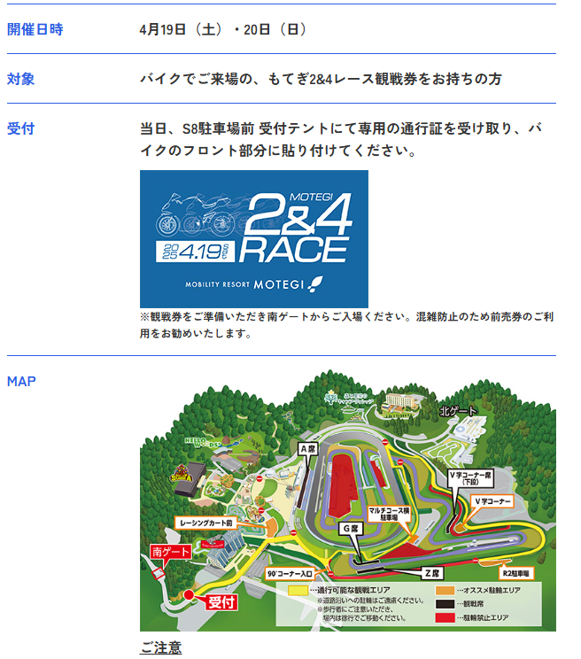
Task: Click the date text '4月19日（土）・20日（日）'
Action: 223,29
